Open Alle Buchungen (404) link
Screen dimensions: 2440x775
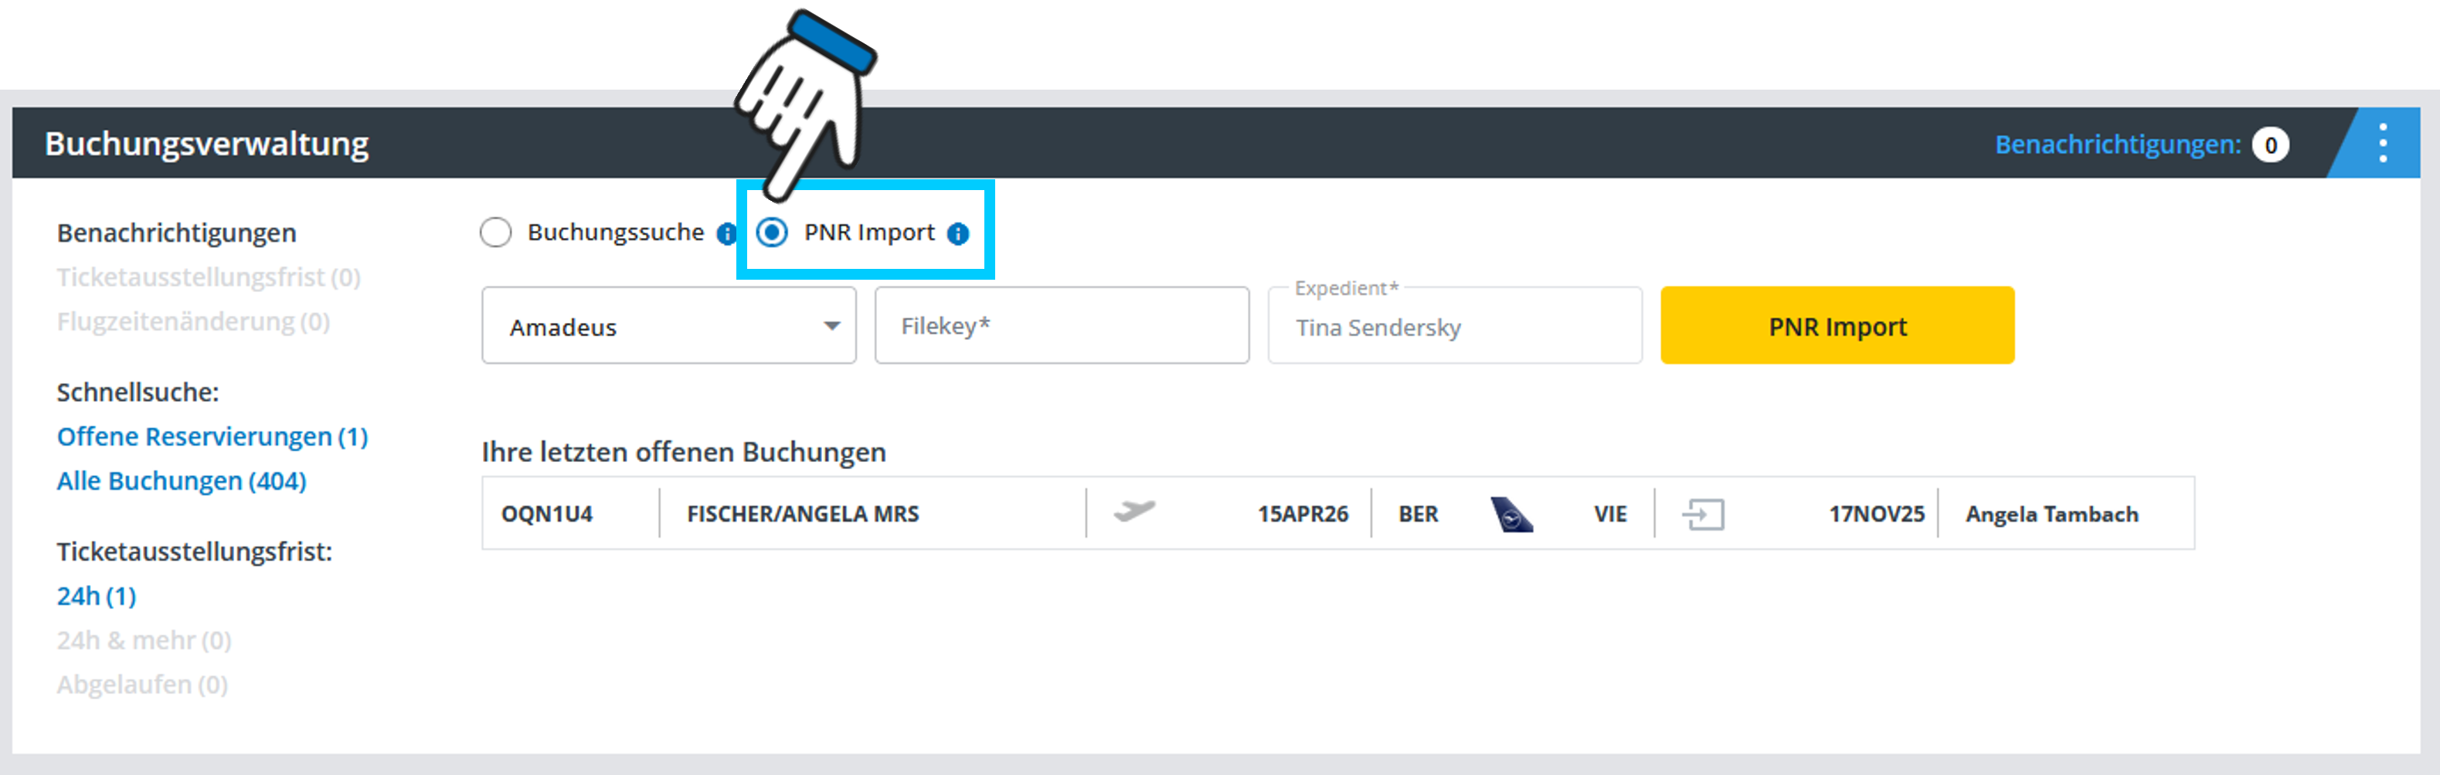tap(181, 481)
